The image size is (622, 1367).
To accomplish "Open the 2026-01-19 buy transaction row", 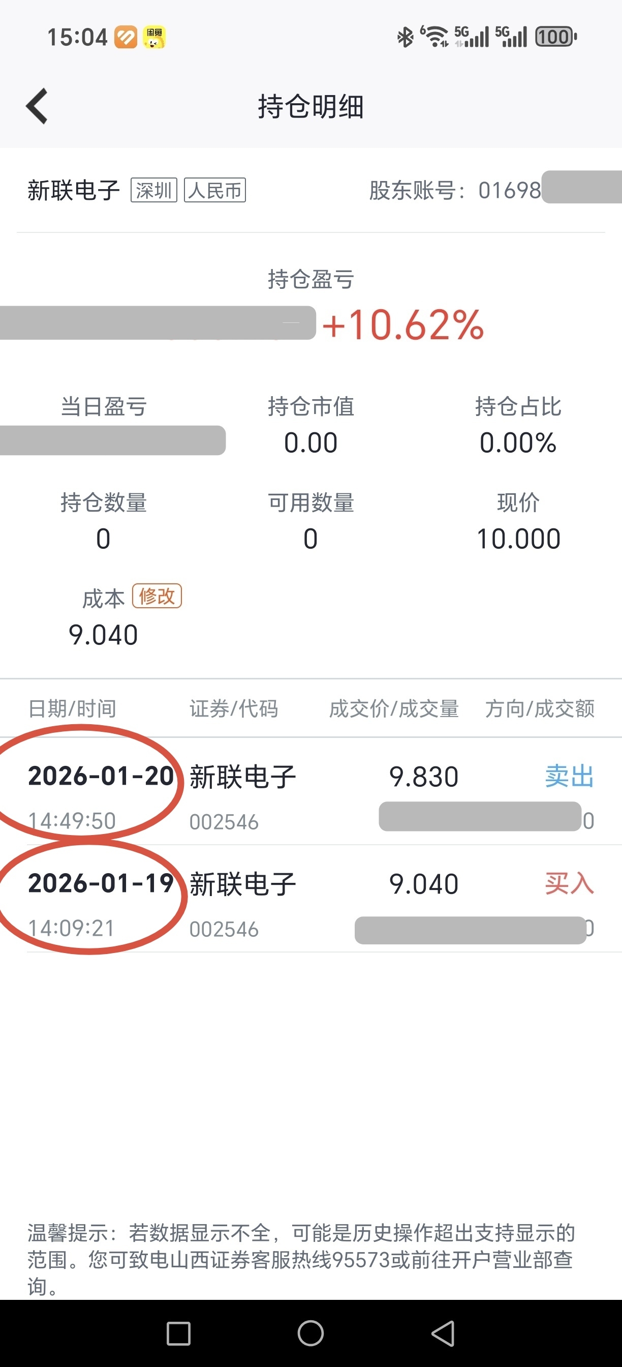I will (310, 899).
